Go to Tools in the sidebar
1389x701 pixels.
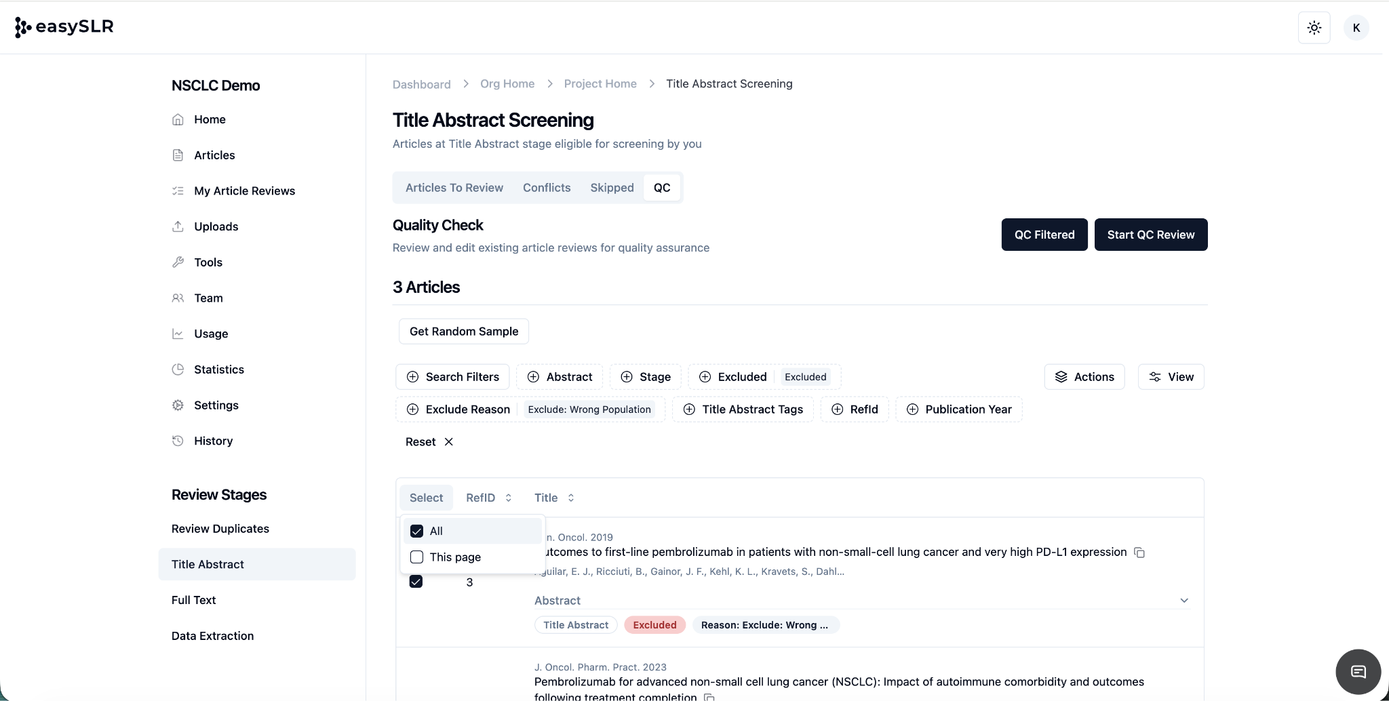208,262
